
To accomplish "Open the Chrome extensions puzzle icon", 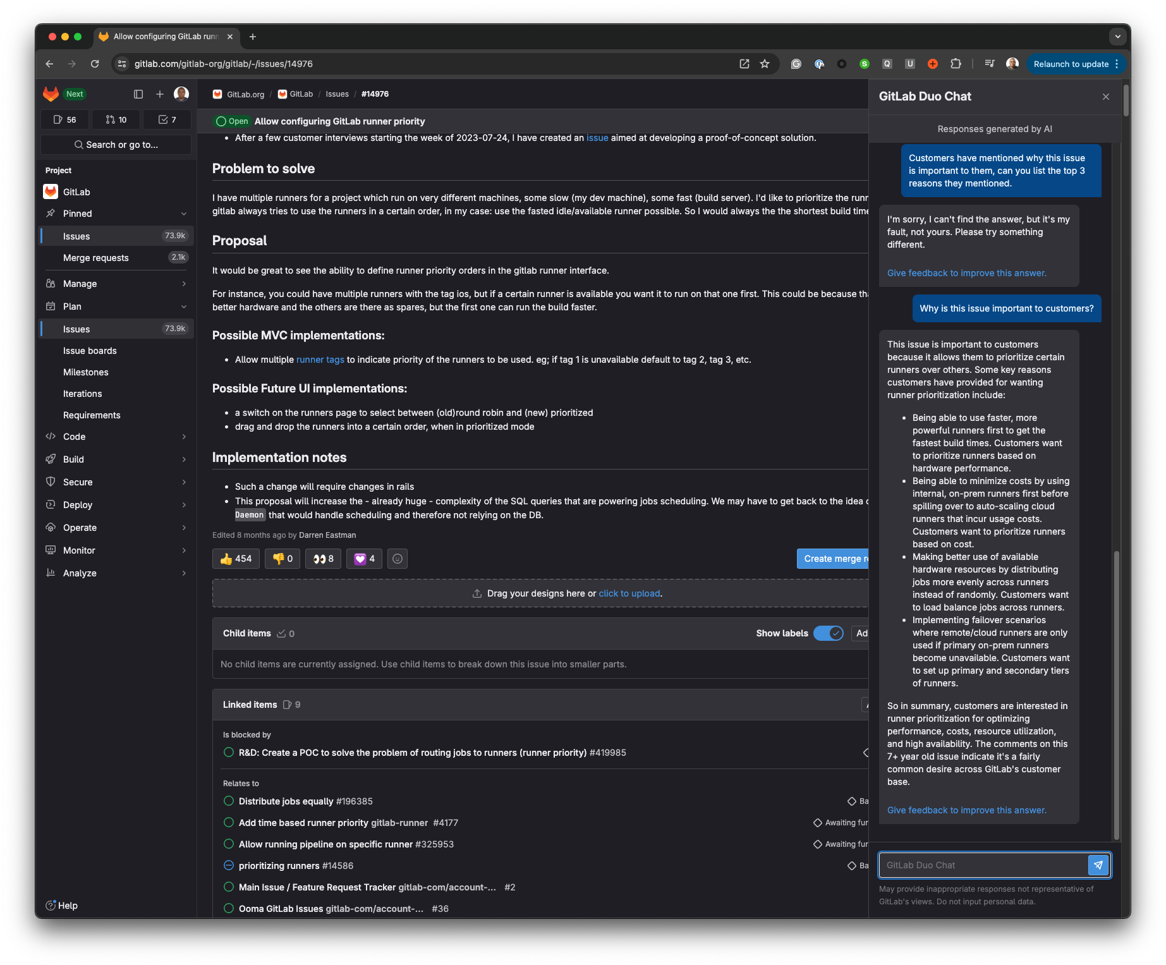I will tap(956, 64).
